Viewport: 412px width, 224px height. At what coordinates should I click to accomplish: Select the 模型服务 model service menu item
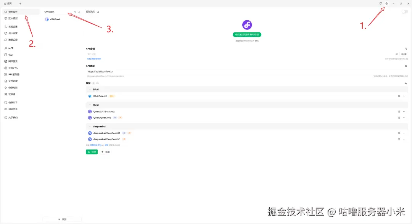point(21,11)
